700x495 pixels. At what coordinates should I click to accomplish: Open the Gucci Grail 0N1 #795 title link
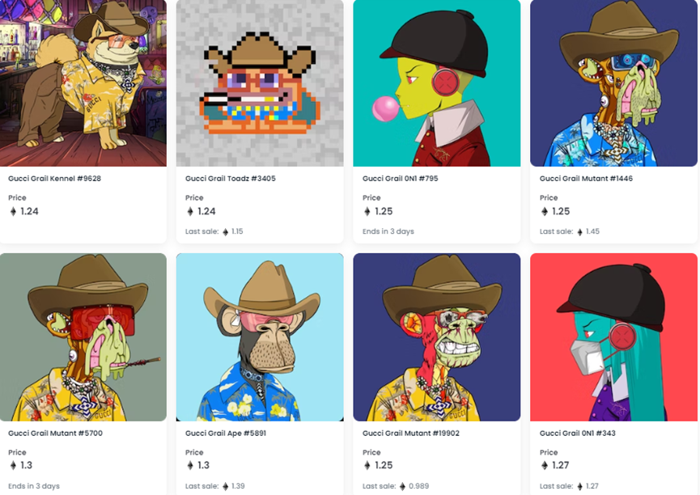(400, 179)
